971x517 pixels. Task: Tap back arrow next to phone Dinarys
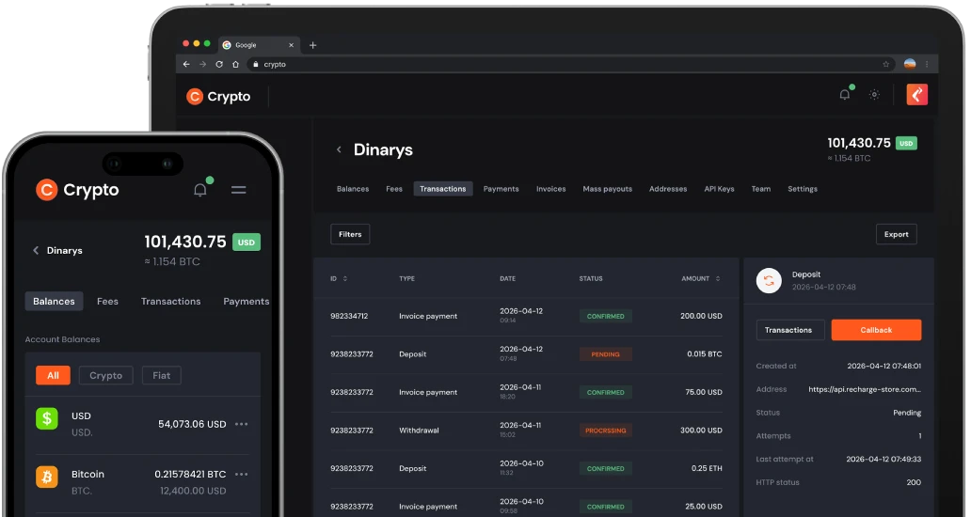tap(36, 250)
